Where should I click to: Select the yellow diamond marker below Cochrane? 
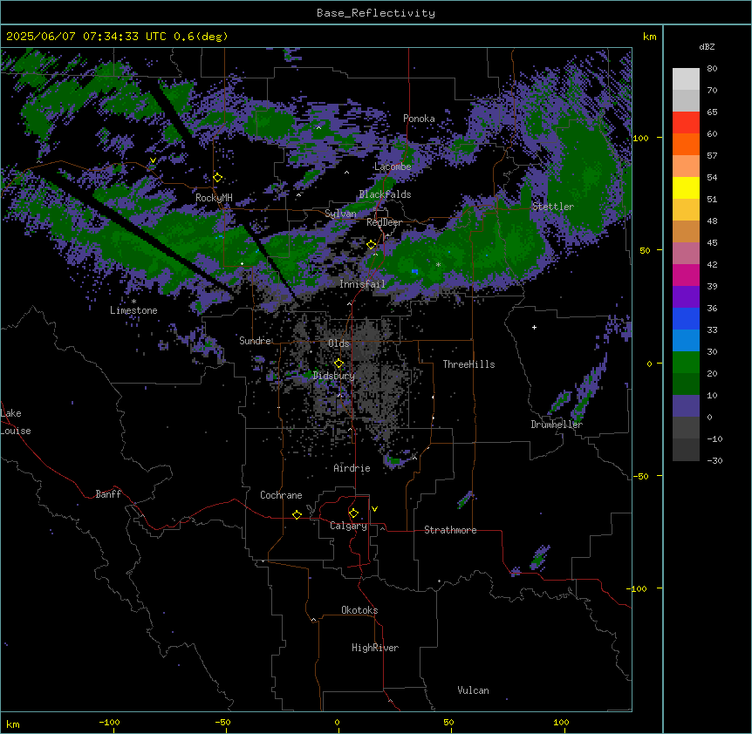[297, 514]
